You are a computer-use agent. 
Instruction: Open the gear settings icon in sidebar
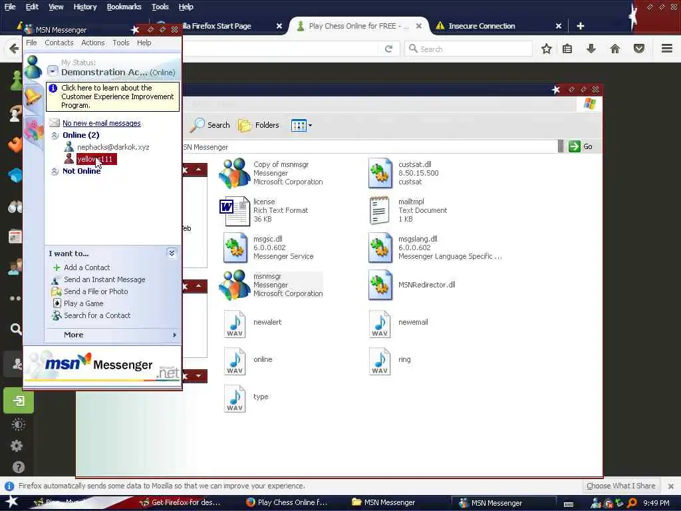pos(17,446)
